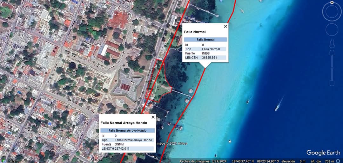Click the Google Earth logo

(x=323, y=153)
